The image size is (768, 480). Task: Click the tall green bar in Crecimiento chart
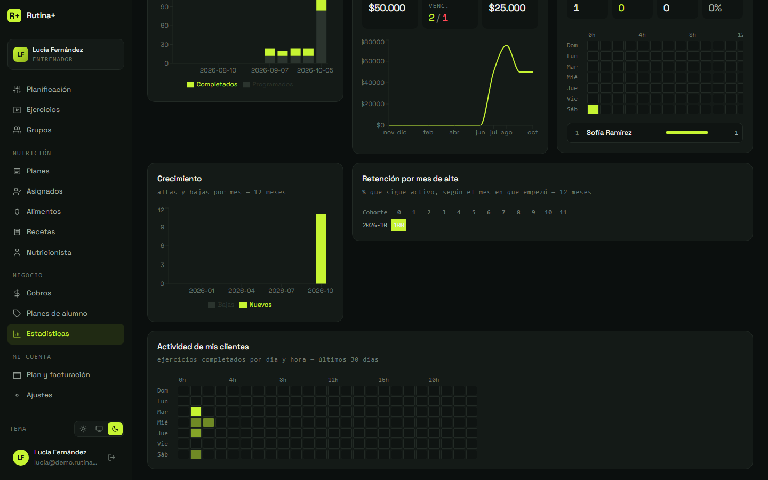coord(321,249)
